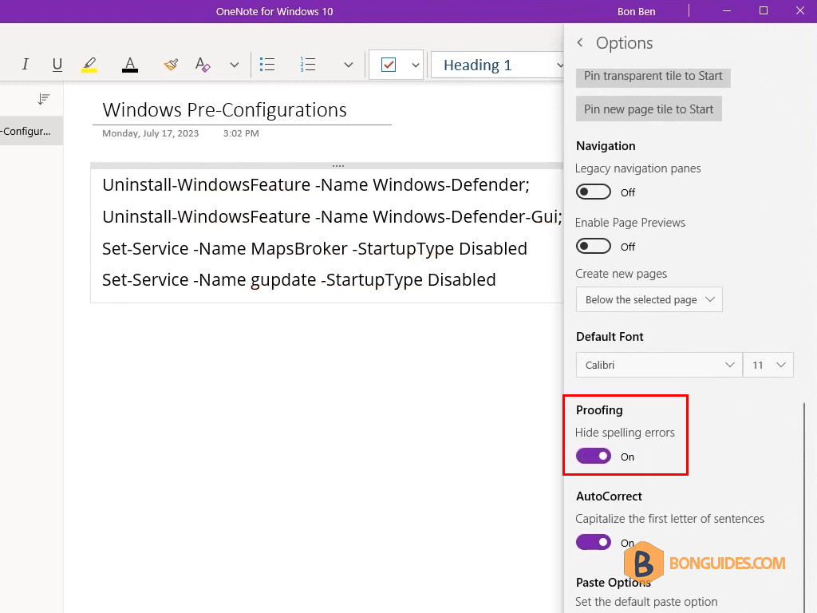Open the default font size 11 dropdown

(768, 365)
